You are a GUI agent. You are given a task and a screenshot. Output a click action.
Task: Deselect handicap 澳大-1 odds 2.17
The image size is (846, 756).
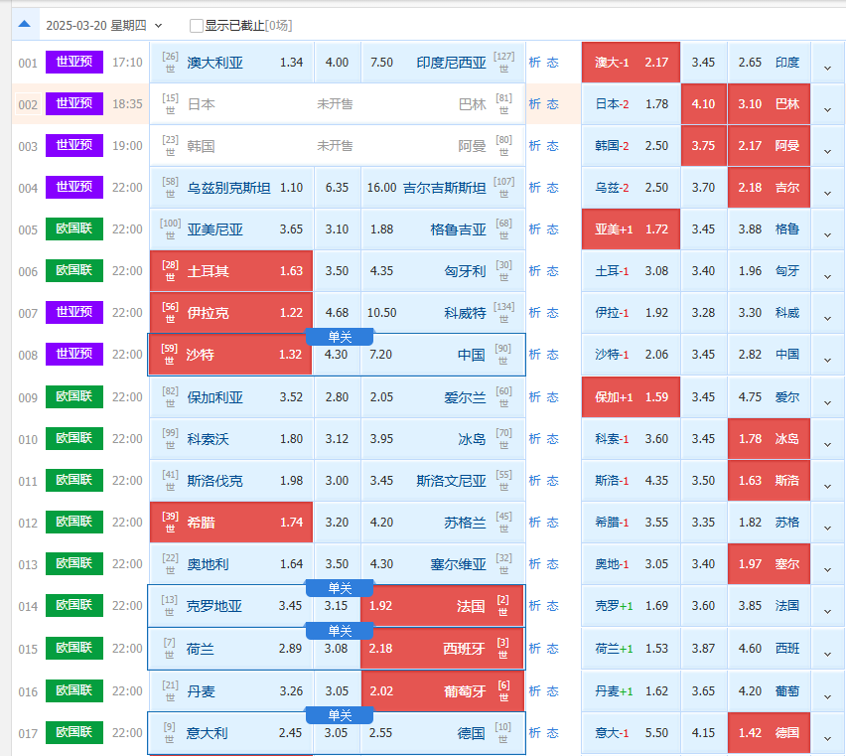(631, 63)
